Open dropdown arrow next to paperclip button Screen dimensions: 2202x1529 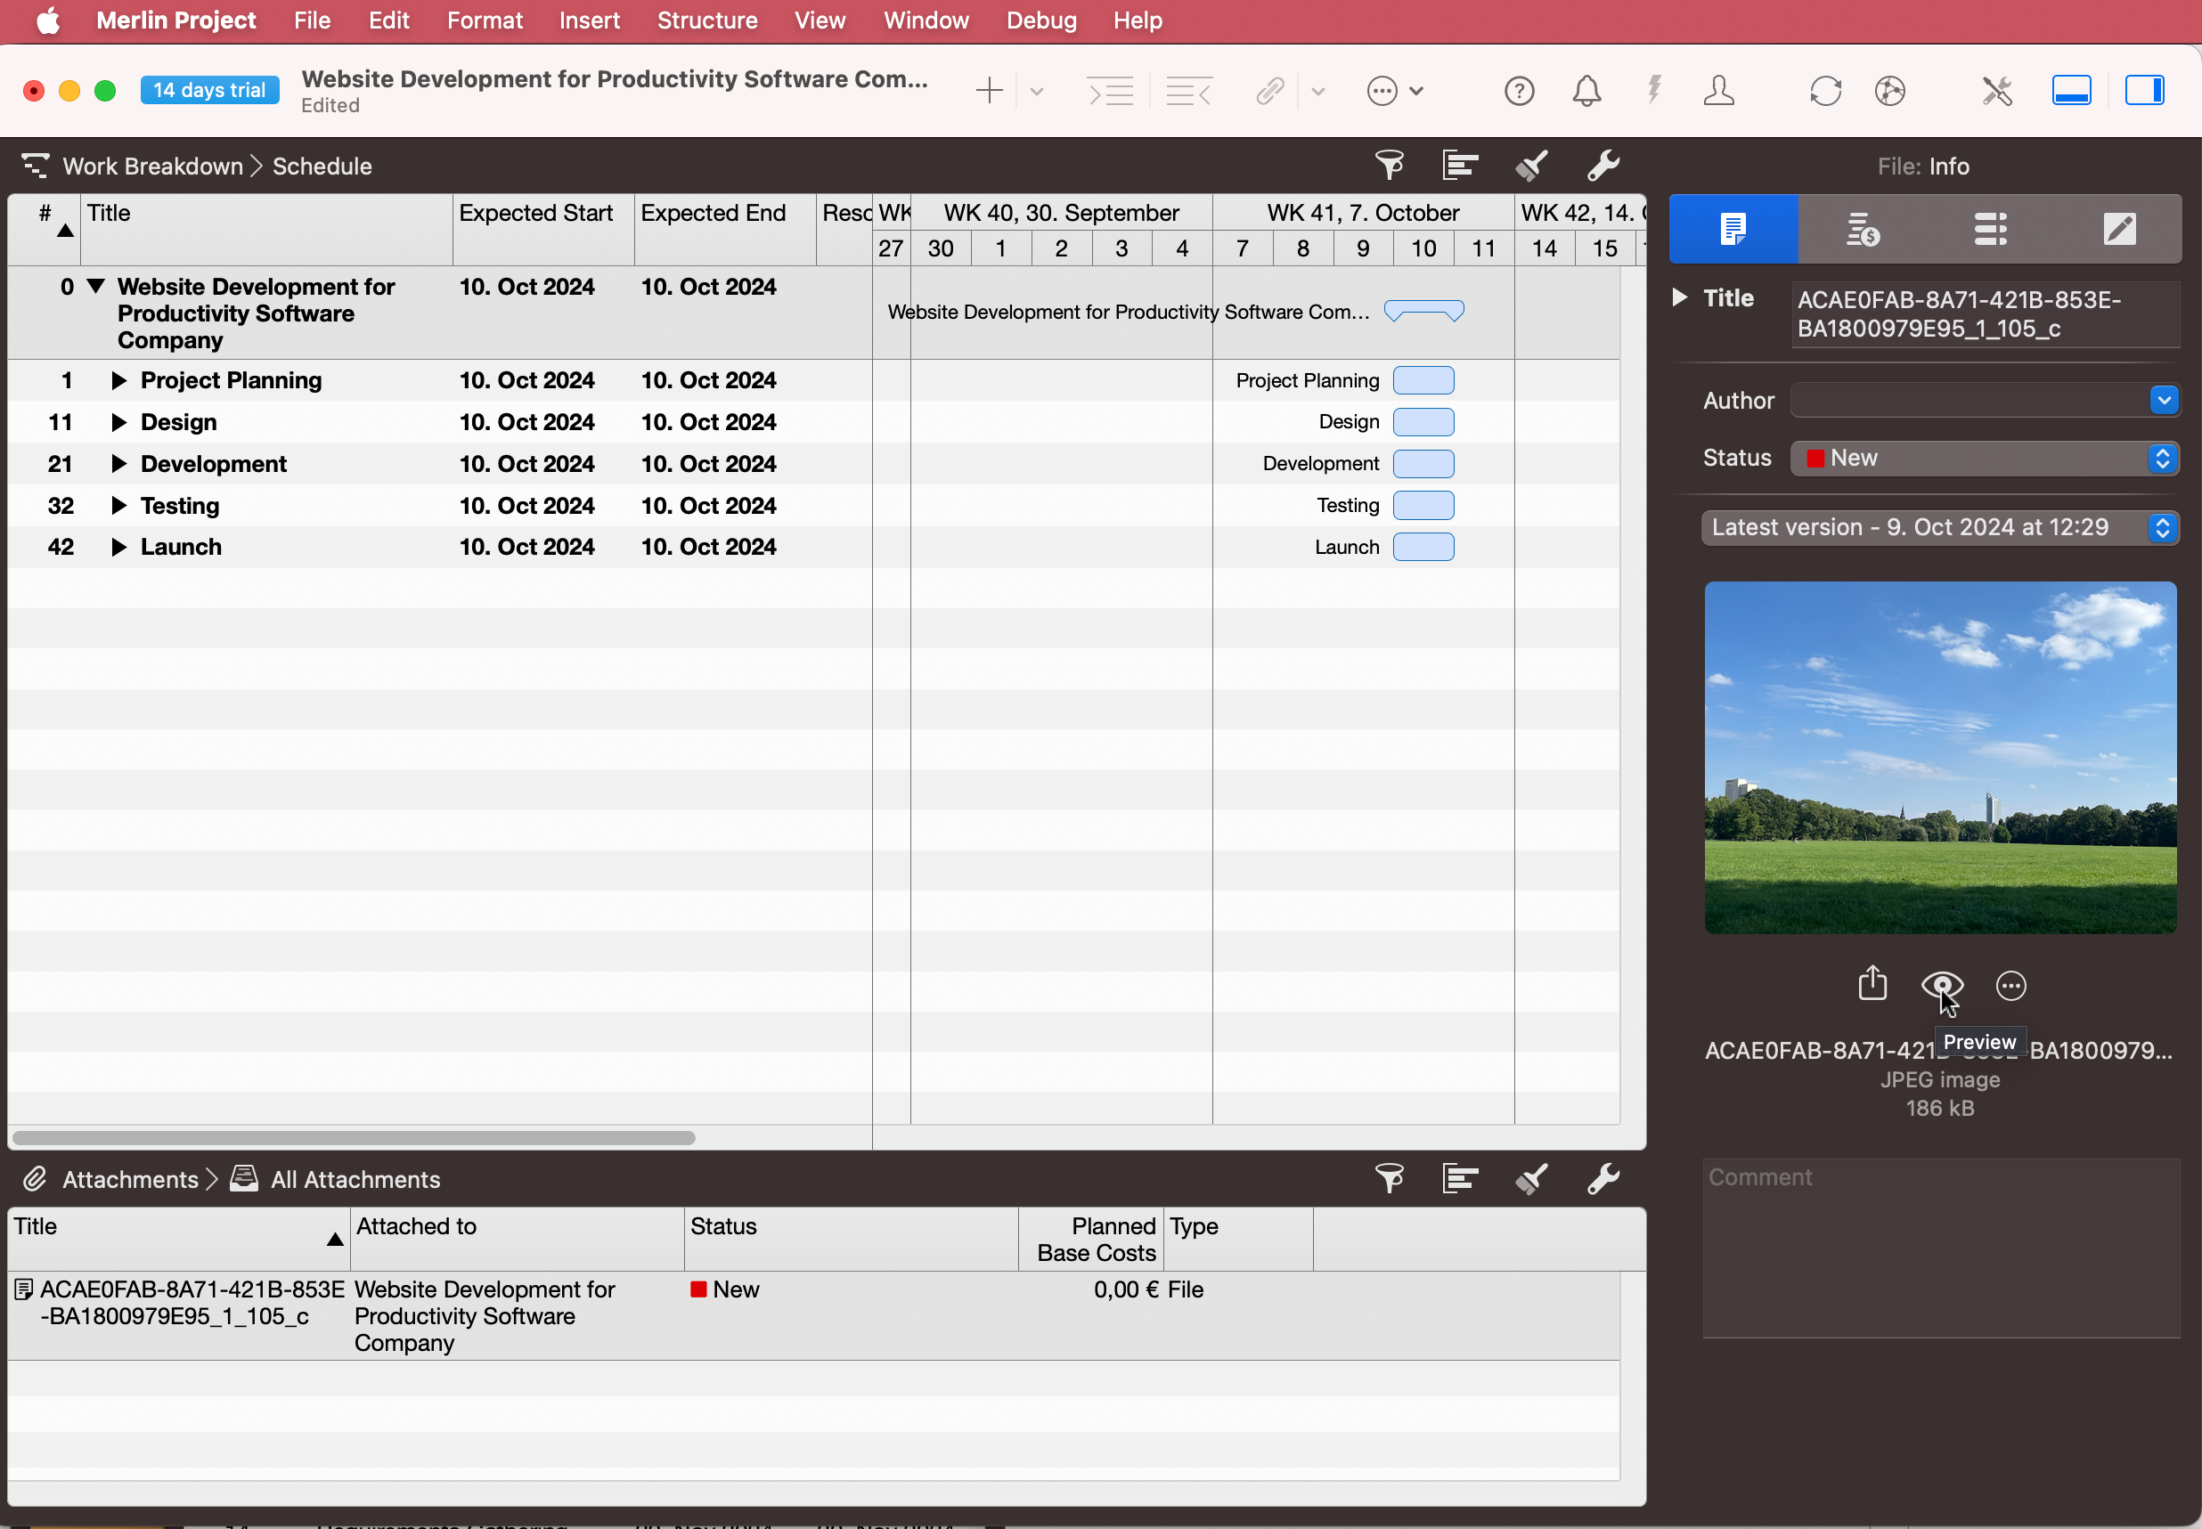(1317, 92)
